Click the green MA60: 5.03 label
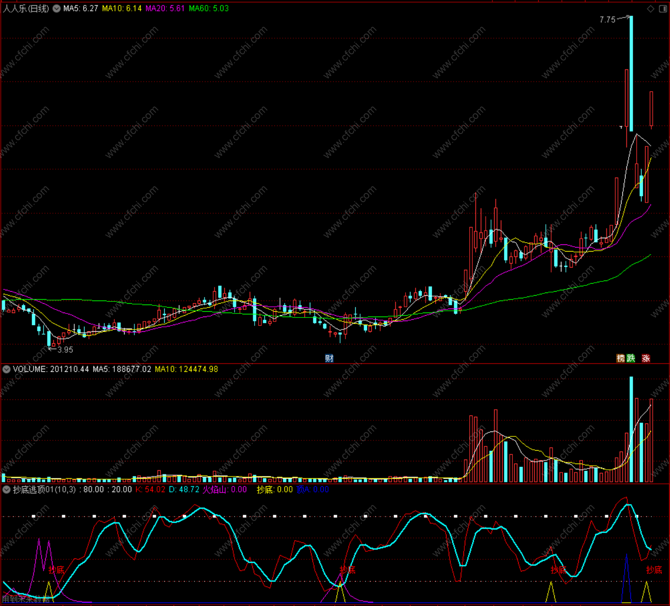Screen dimensions: 670x606 pos(209,8)
